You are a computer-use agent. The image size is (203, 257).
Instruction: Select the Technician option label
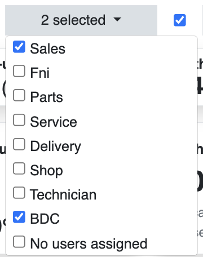click(63, 194)
